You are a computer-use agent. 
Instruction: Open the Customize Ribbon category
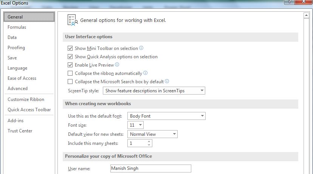pos(29,99)
